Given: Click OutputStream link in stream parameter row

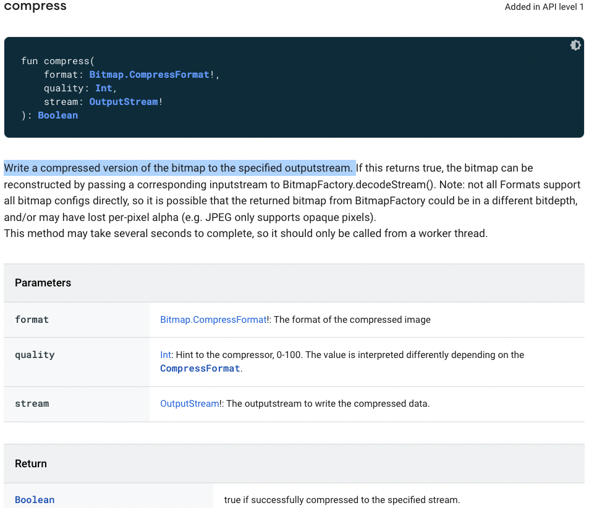Looking at the screenshot, I should pos(189,404).
